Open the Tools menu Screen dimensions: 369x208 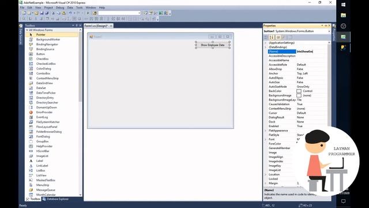click(80, 8)
